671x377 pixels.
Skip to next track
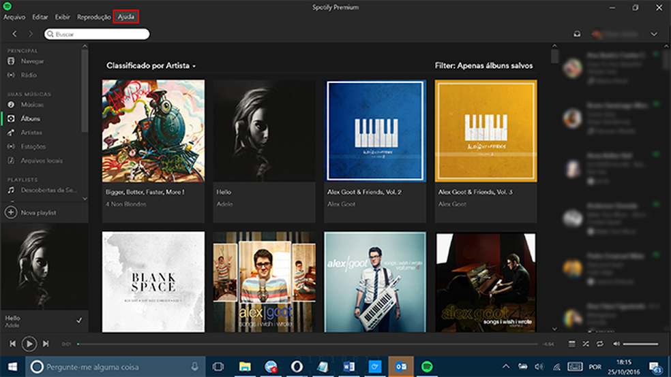46,344
